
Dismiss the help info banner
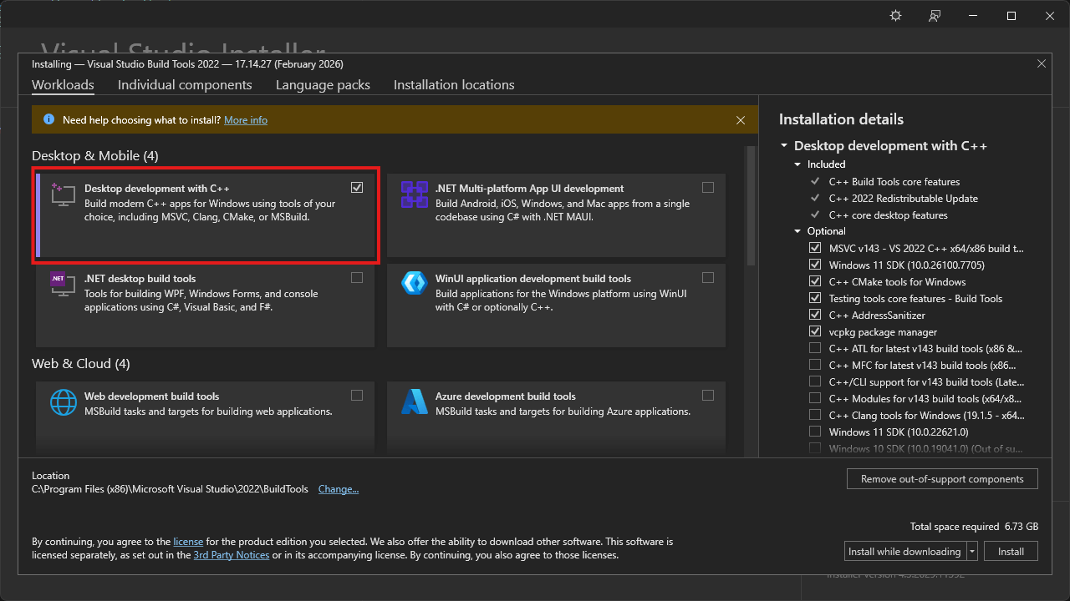pyautogui.click(x=741, y=120)
